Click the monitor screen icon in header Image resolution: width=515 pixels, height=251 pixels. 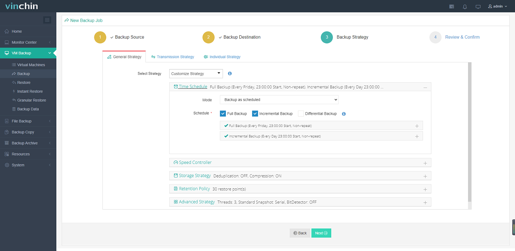(x=478, y=6)
